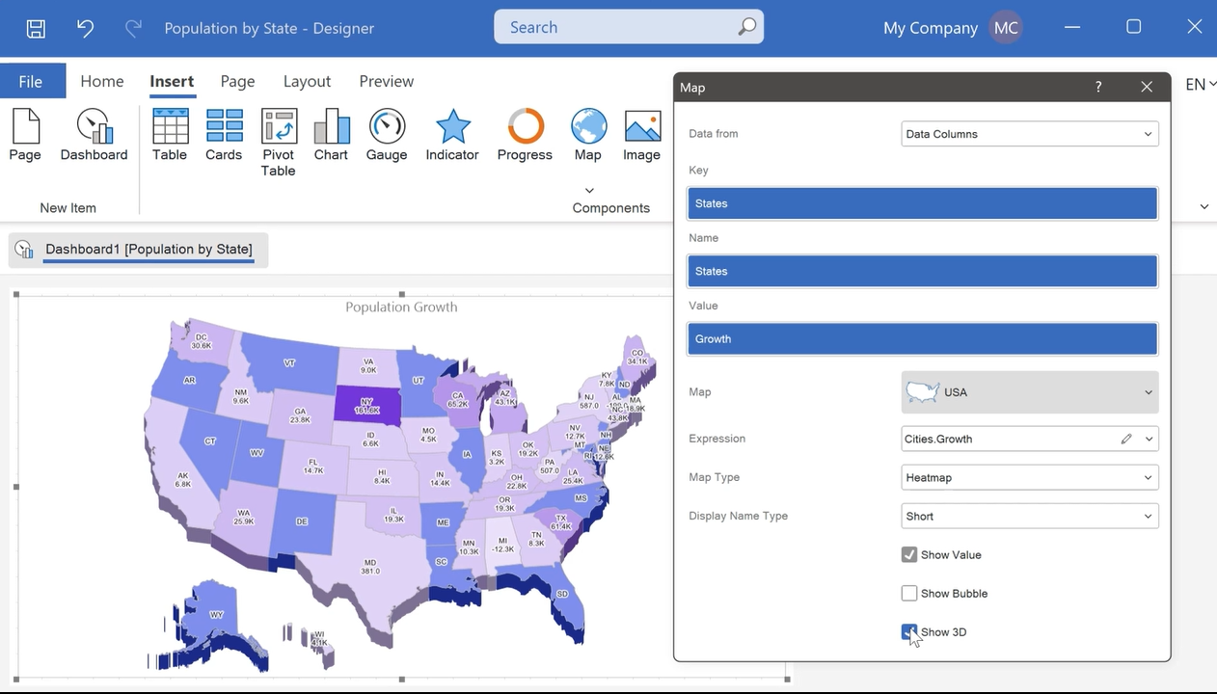Click the Growth value field
Image resolution: width=1217 pixels, height=694 pixels.
922,339
